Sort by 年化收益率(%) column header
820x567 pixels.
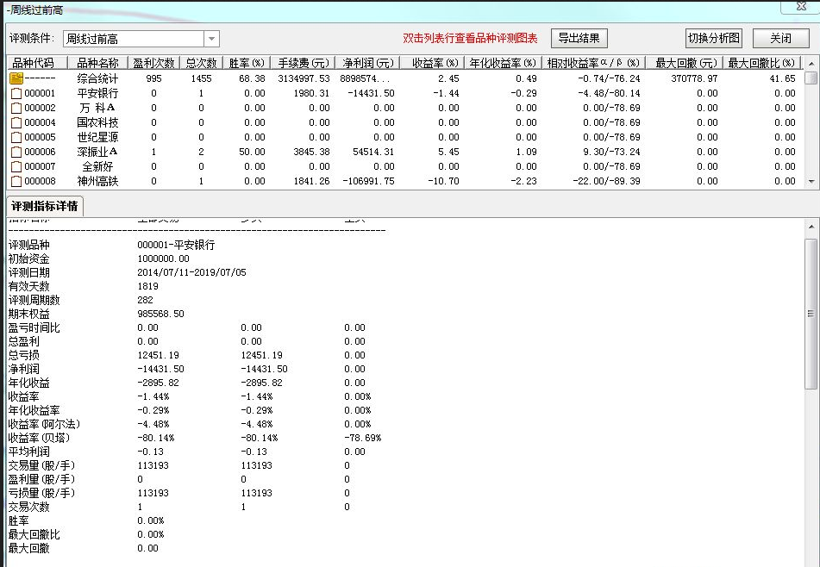coord(503,63)
